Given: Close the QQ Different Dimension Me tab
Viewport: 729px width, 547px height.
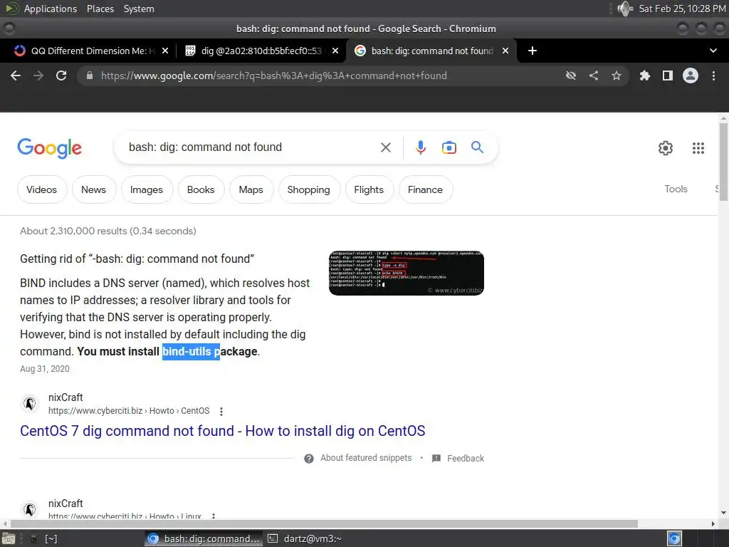Looking at the screenshot, I should click(165, 51).
